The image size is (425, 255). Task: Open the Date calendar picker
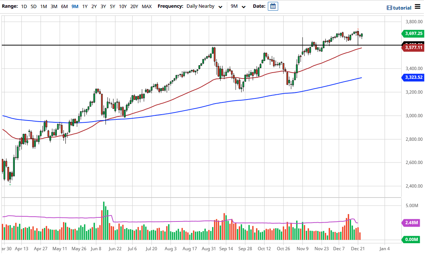coord(273,6)
